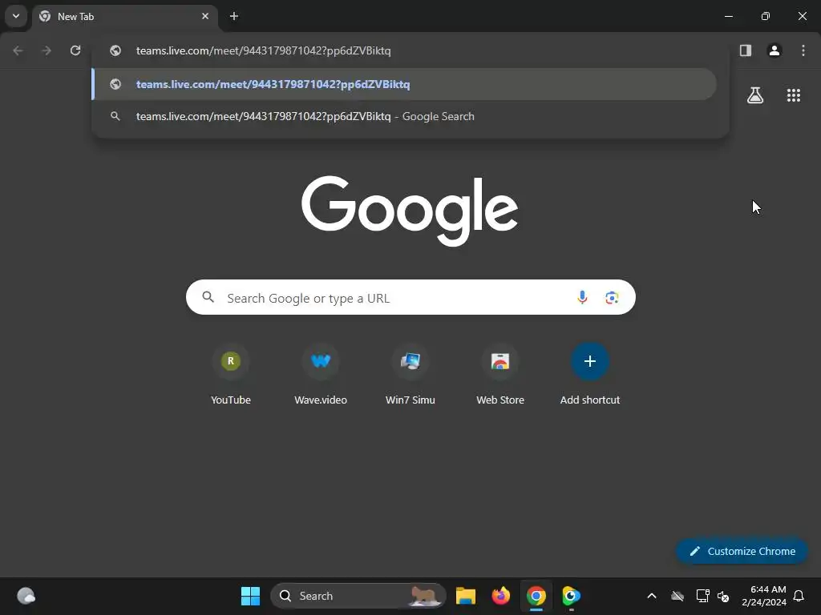Open Chrome side panel icon

(746, 50)
